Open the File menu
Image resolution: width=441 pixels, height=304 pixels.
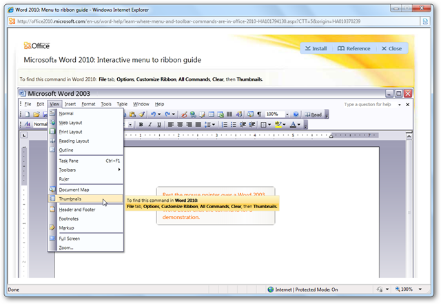click(28, 104)
